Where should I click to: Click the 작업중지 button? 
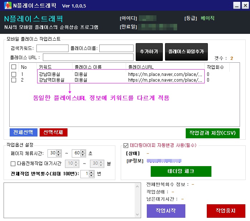pos(226,211)
